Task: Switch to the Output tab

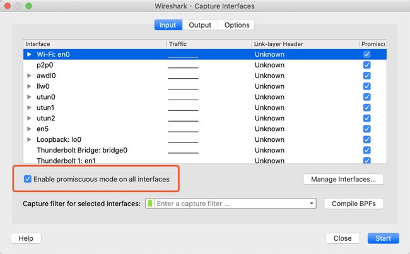Action: tap(200, 25)
